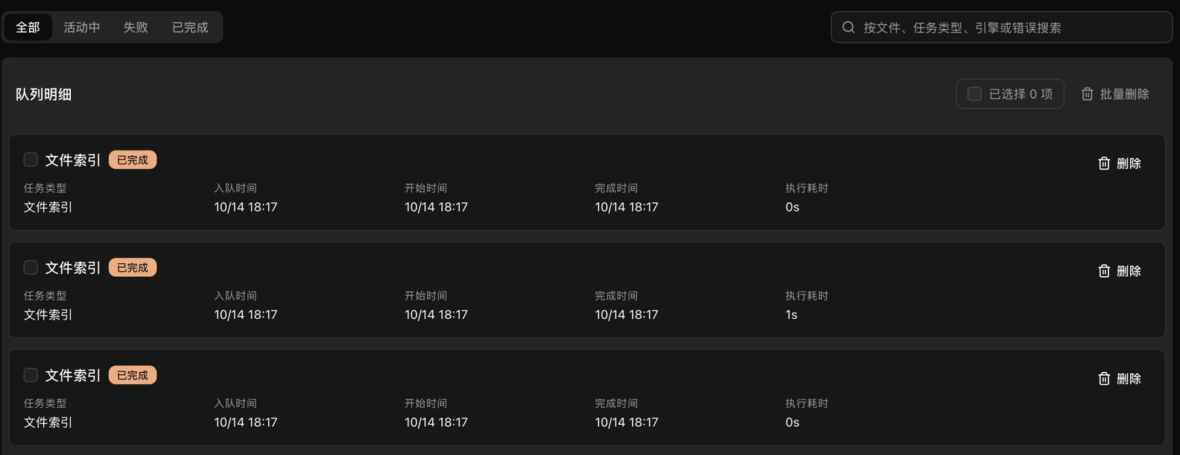
Task: Click trash icon on second 文件索引 row
Action: tap(1104, 271)
